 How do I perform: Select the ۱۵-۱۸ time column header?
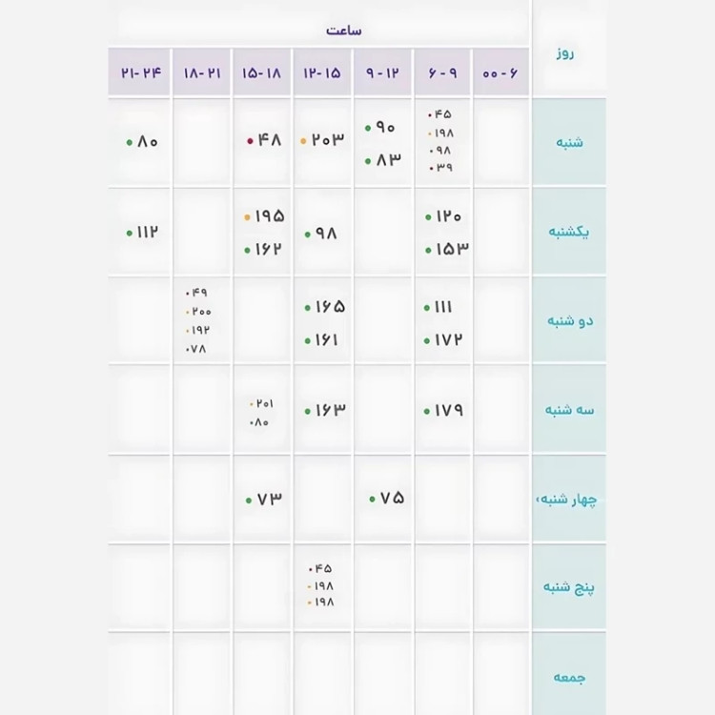pos(262,72)
